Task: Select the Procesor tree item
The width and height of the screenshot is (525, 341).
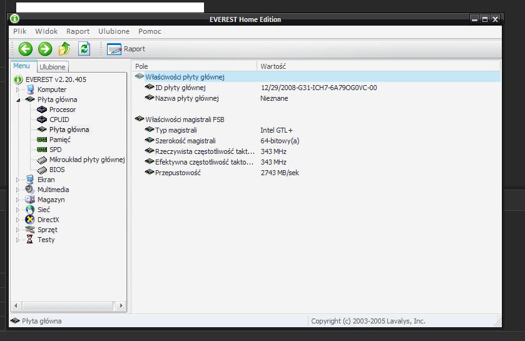Action: point(63,109)
